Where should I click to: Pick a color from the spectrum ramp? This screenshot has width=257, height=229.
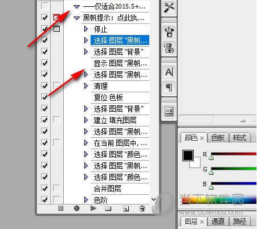(219, 199)
